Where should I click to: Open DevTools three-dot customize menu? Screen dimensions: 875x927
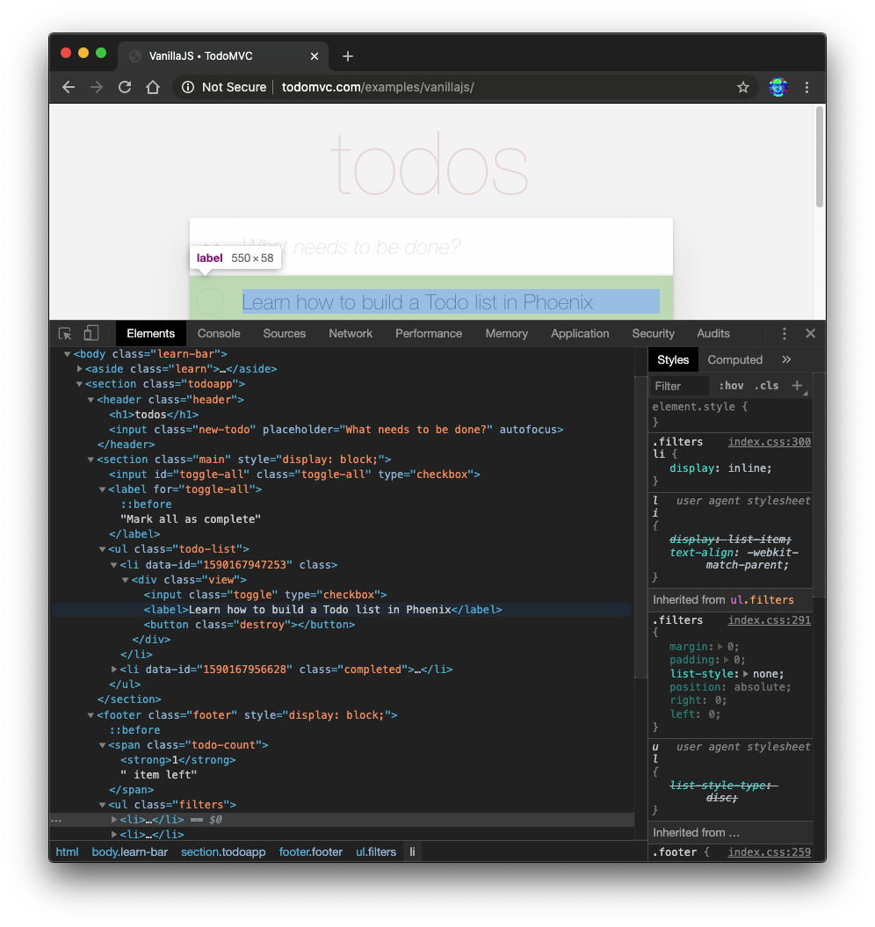pos(785,334)
